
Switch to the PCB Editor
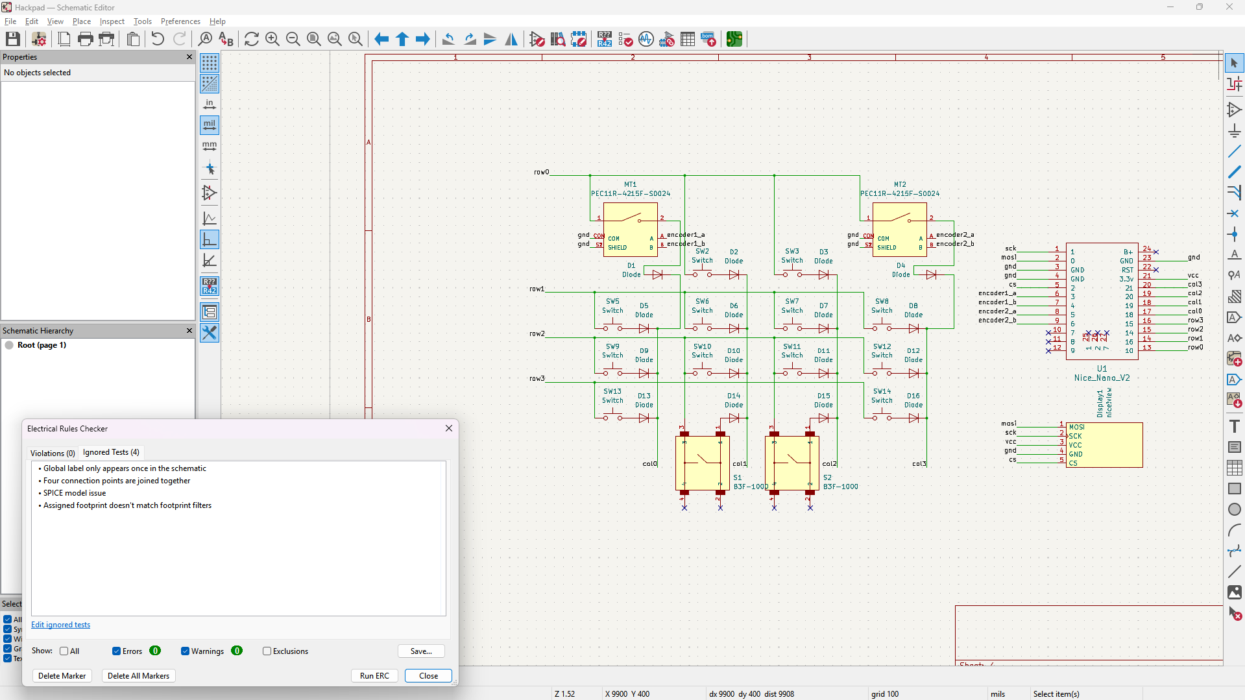pyautogui.click(x=734, y=39)
